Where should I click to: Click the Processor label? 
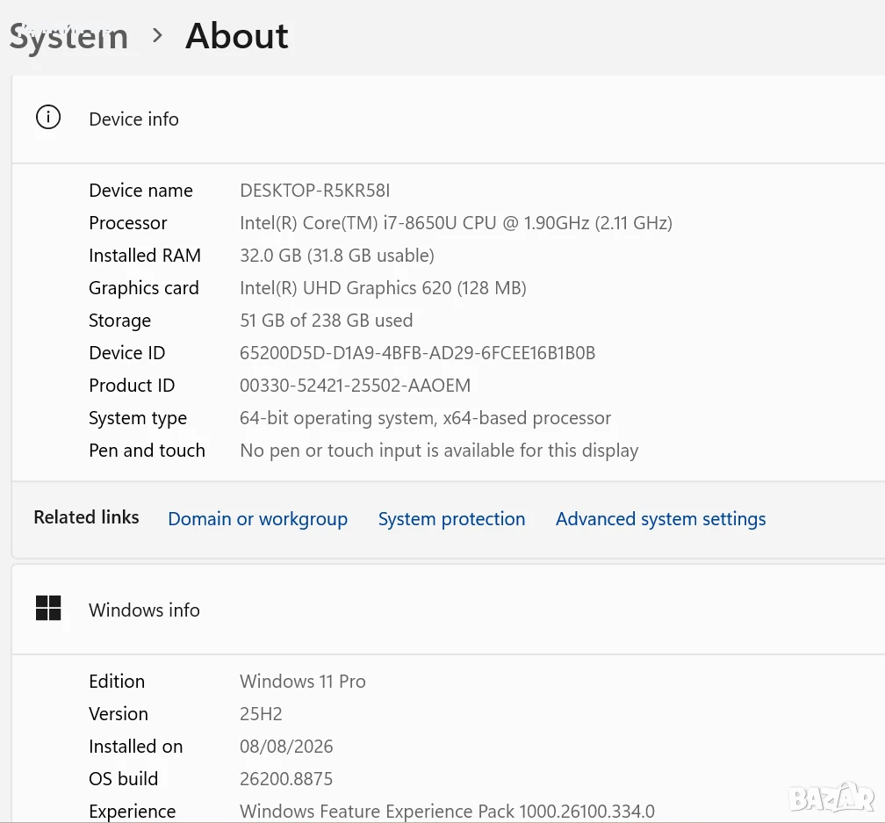128,223
